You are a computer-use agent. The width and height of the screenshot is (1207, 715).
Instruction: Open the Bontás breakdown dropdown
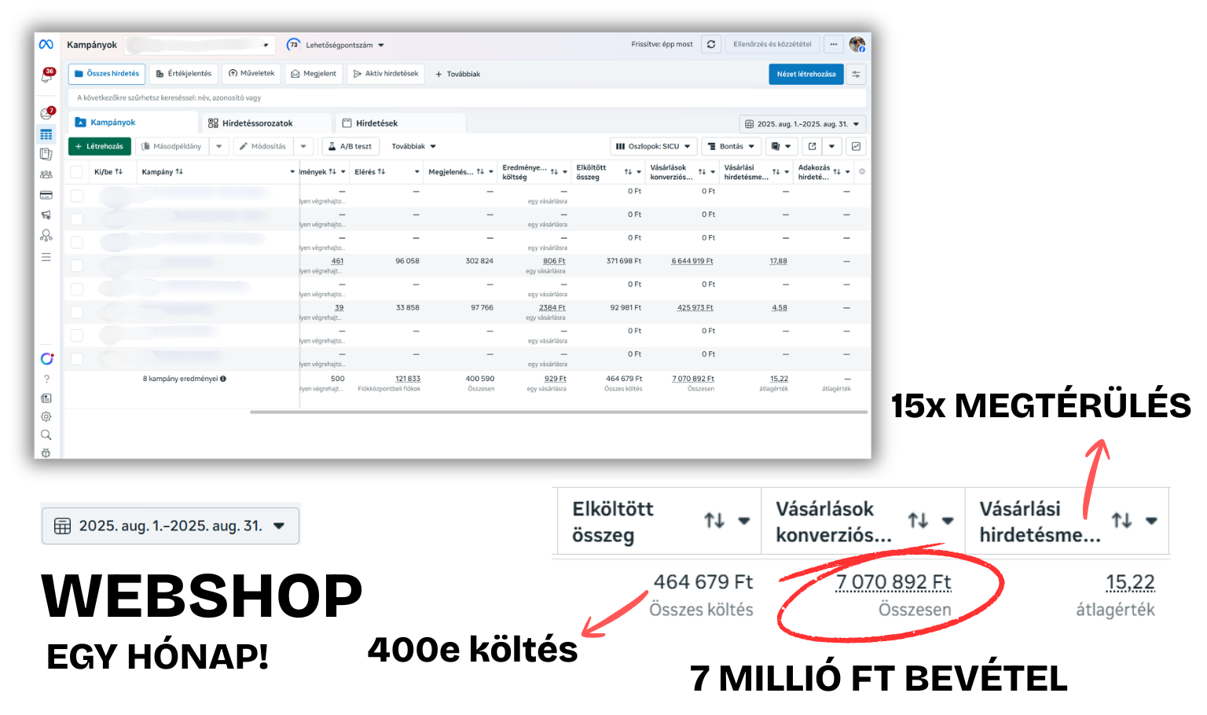pyautogui.click(x=731, y=146)
